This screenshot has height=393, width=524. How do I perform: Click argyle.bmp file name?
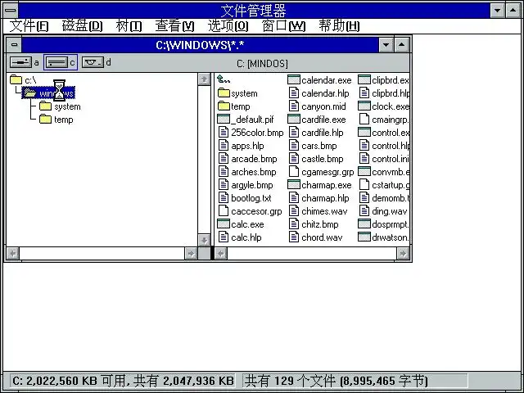click(252, 185)
